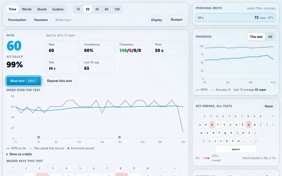This screenshot has height=176, width=282.
Task: Click the 0 key in Missed Keys This Test
Action: click(147, 168)
